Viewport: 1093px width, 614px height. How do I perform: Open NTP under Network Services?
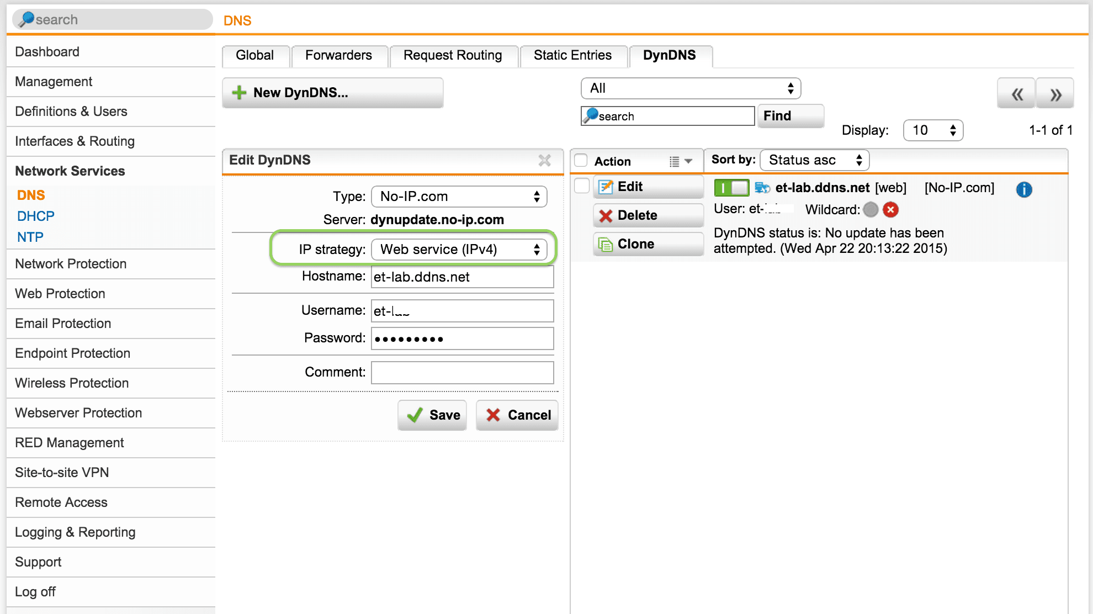(30, 237)
